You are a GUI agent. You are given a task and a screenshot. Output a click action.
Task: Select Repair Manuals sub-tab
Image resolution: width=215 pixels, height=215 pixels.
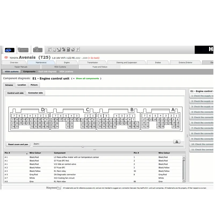click(21, 67)
